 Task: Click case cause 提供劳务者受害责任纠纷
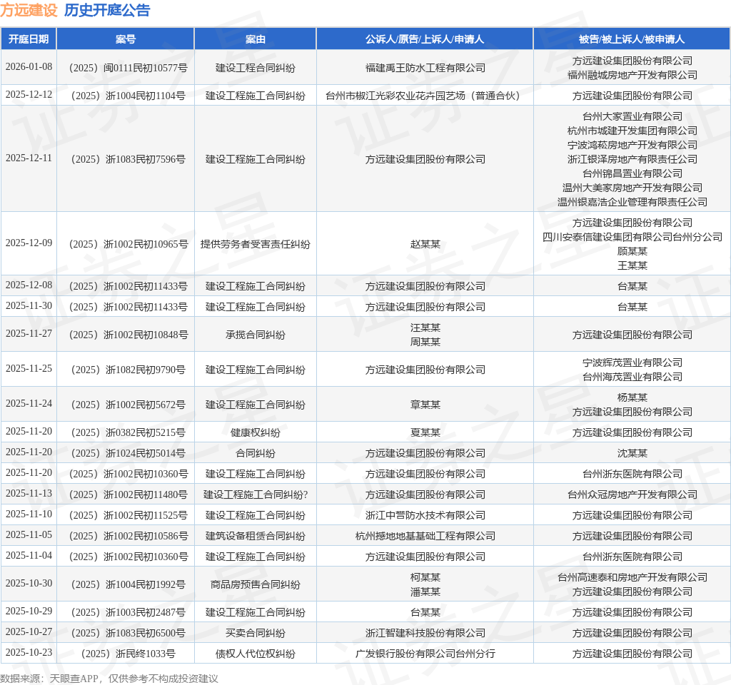[256, 244]
